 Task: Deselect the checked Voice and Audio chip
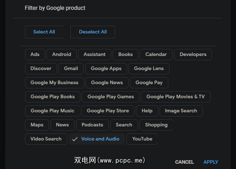pyautogui.click(x=97, y=139)
